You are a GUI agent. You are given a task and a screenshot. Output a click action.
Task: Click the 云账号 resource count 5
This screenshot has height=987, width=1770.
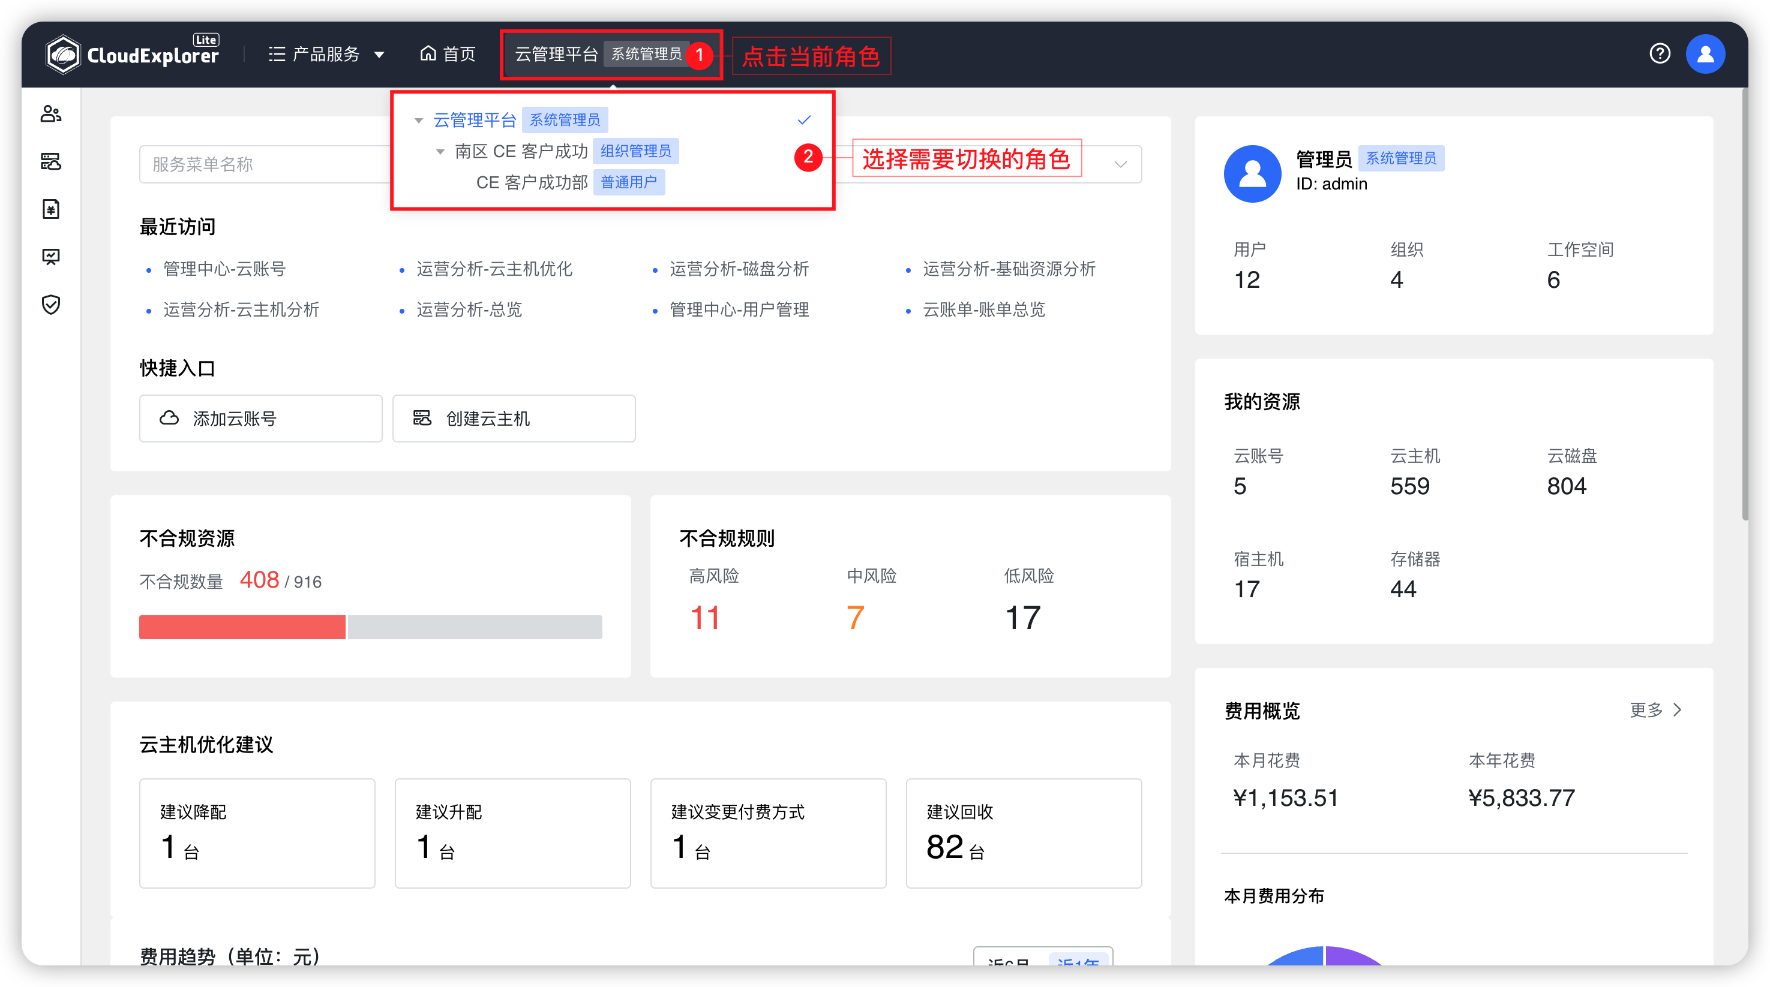point(1240,486)
